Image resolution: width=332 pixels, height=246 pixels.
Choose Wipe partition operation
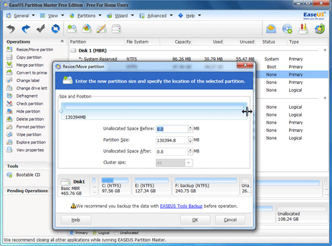(x=24, y=134)
